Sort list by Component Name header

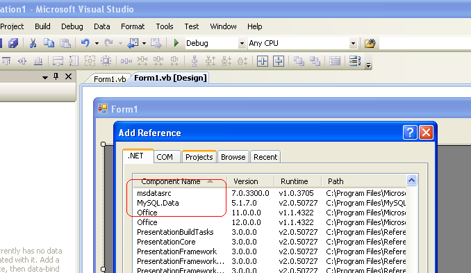coord(180,181)
